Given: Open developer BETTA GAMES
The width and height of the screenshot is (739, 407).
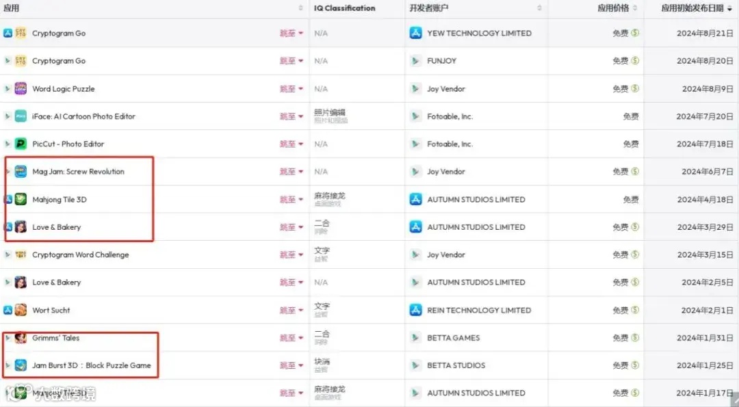Looking at the screenshot, I should click(454, 338).
